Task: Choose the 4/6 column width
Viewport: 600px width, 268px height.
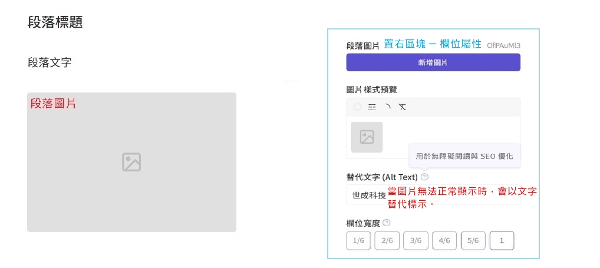Action: (x=444, y=241)
